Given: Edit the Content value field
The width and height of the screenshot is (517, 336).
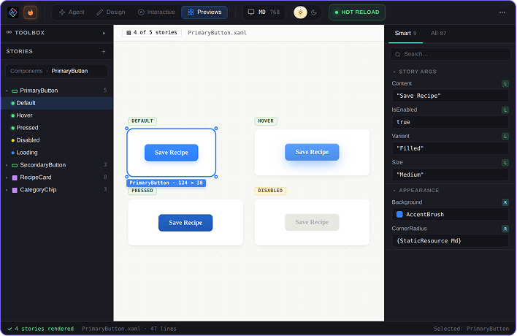Looking at the screenshot, I should [450, 96].
